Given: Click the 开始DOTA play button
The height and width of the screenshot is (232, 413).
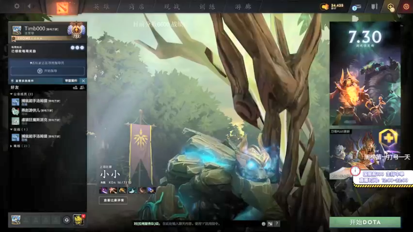Looking at the screenshot, I should point(365,222).
